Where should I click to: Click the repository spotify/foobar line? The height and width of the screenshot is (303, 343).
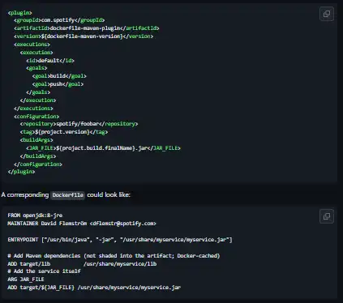79,124
